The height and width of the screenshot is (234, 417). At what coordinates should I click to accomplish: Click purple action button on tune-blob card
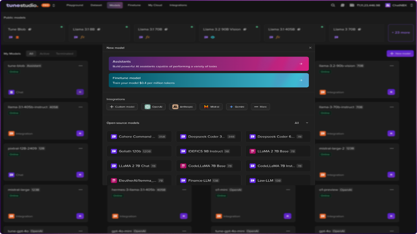(x=80, y=92)
